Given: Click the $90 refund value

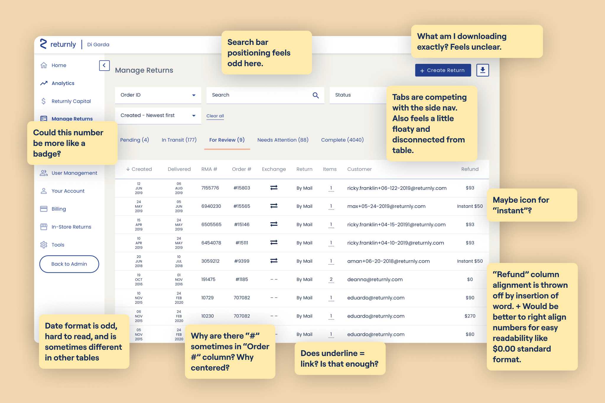Looking at the screenshot, I should 470,298.
